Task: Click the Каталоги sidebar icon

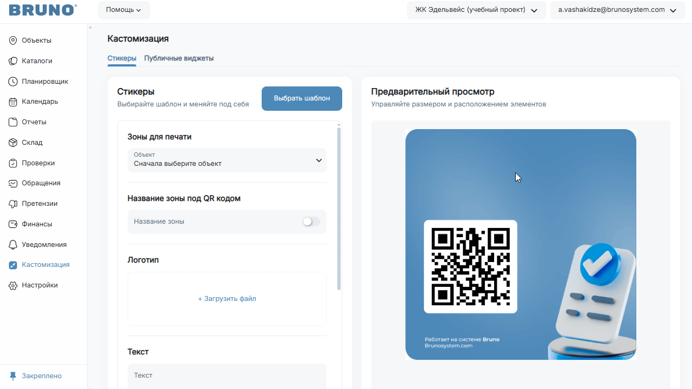Action: 13,61
